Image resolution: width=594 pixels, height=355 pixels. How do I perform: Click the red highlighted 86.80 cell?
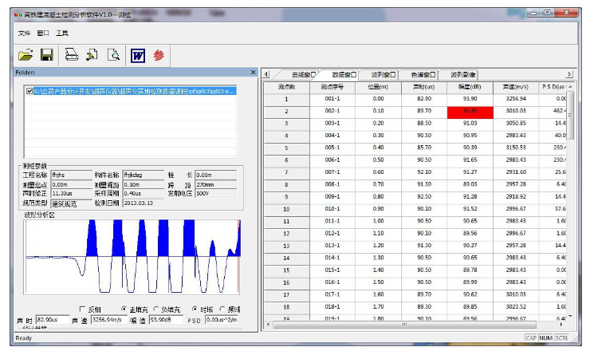[469, 111]
